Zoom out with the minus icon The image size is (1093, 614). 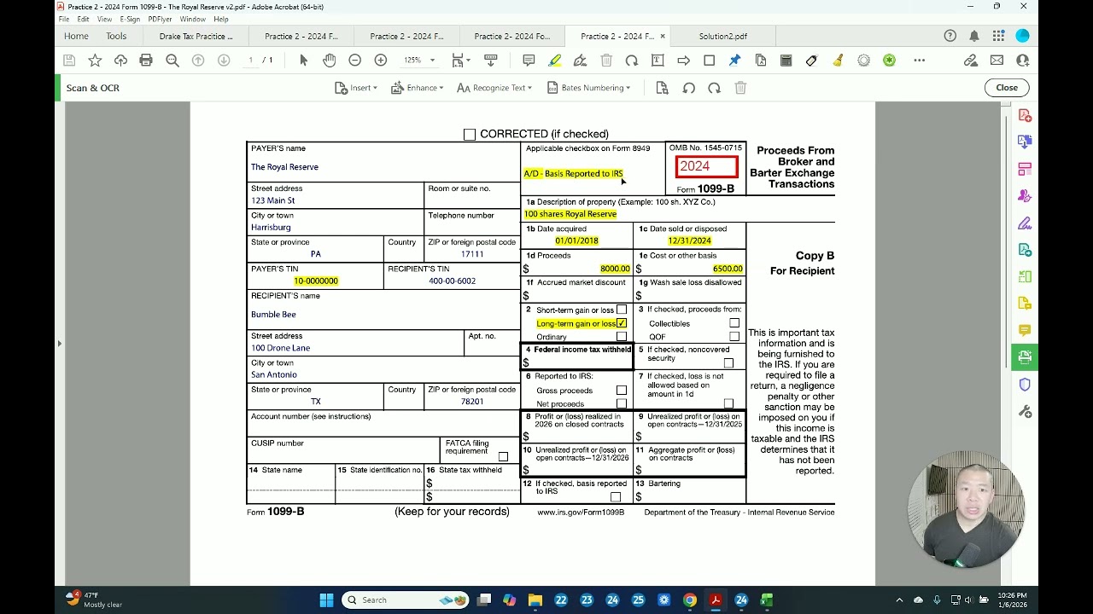pos(354,61)
